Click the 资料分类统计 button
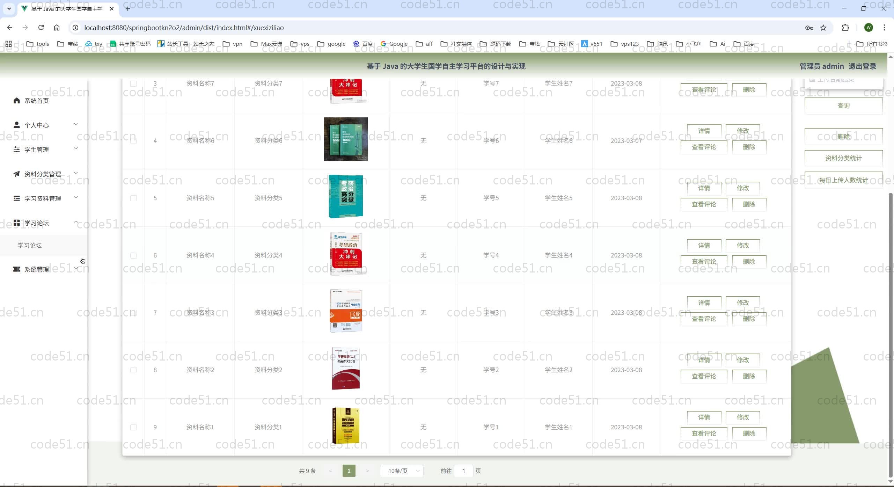 (x=843, y=158)
